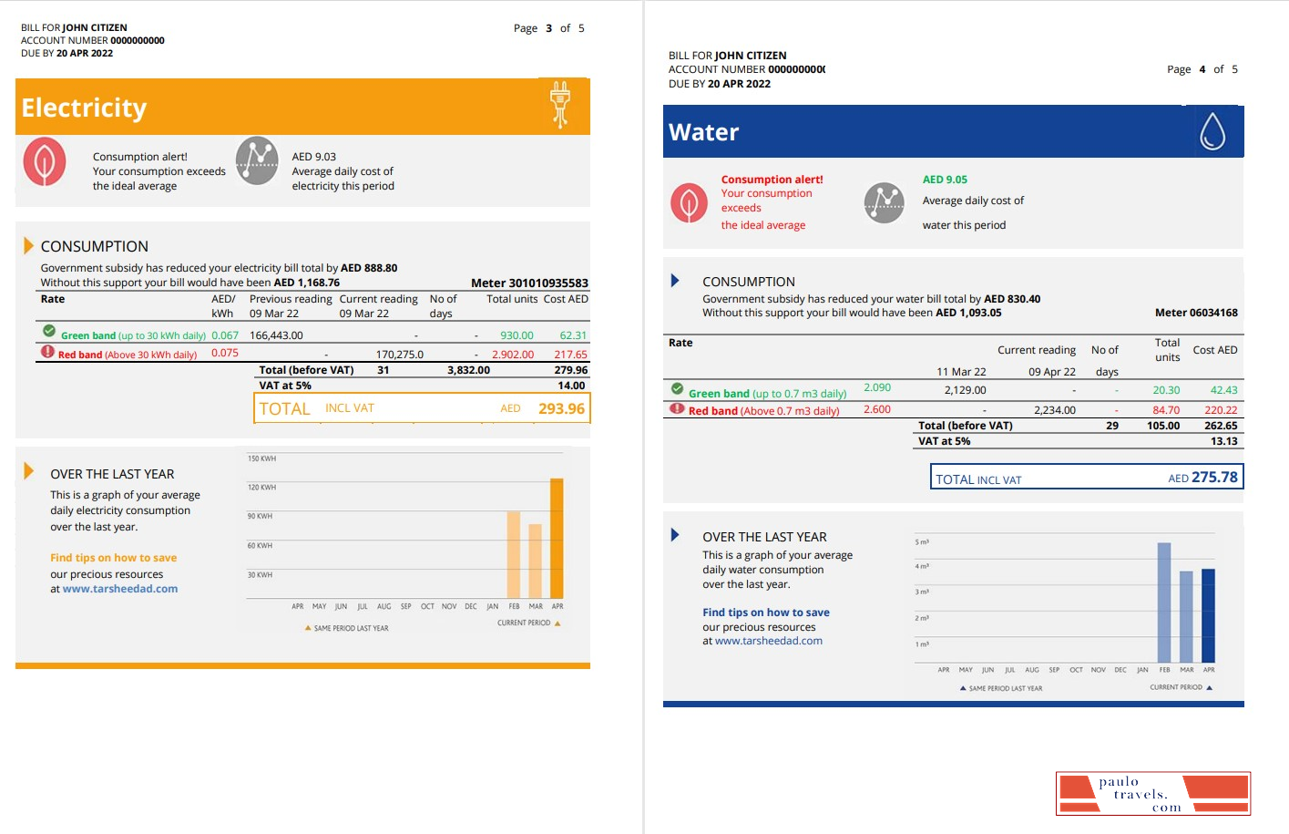Viewport: 1289px width, 834px height.
Task: Toggle the green check beside water Green band
Action: 675,391
